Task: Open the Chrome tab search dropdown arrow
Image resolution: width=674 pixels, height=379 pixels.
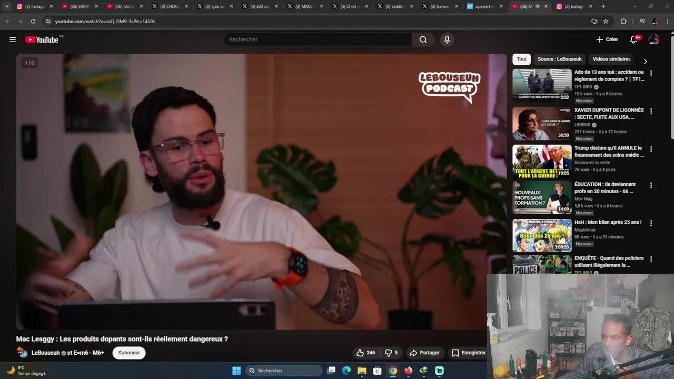Action: point(7,6)
